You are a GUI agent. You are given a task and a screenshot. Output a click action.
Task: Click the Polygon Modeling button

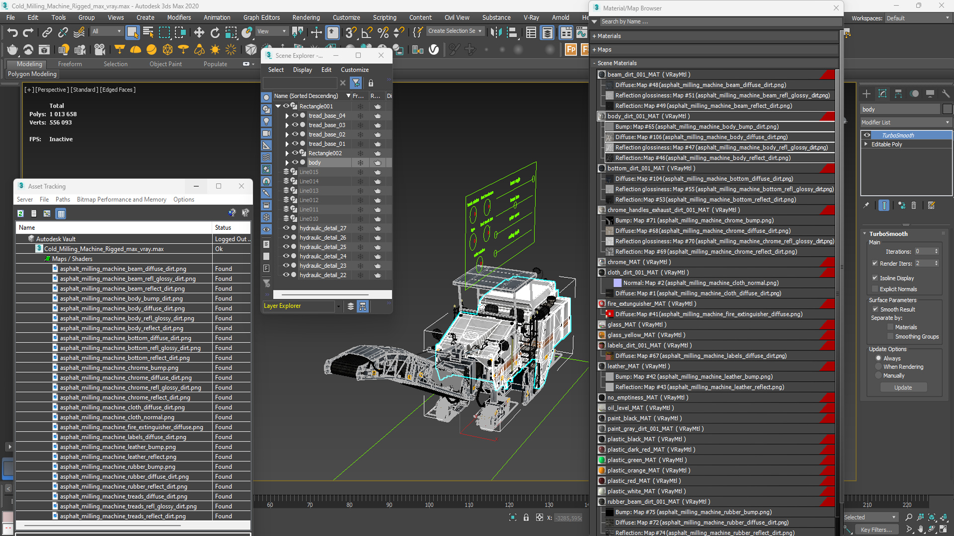(x=32, y=74)
